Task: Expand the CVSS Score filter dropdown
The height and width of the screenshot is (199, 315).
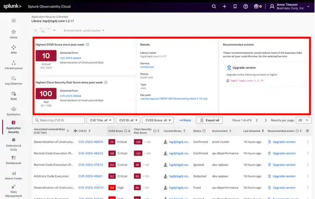Action: point(157,120)
